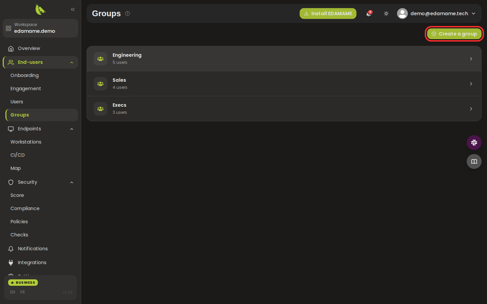
Task: Open the Sales group row
Action: [x=284, y=84]
